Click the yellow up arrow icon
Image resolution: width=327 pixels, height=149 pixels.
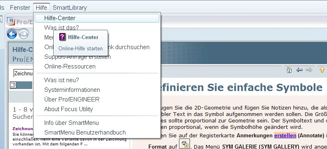coord(322,70)
